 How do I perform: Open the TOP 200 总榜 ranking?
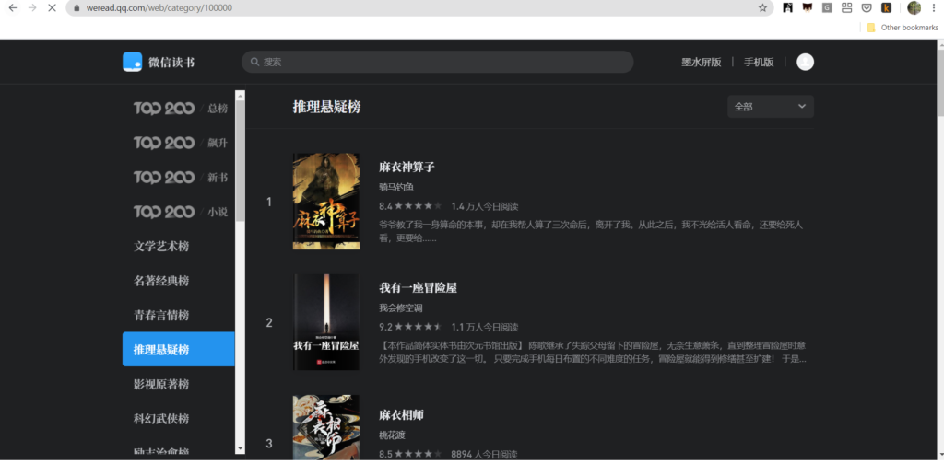[x=181, y=109]
